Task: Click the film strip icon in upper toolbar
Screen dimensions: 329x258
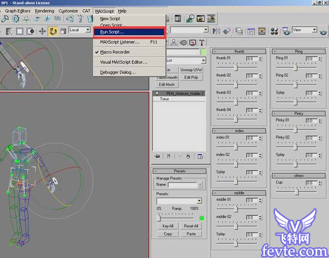Action: 211,19
